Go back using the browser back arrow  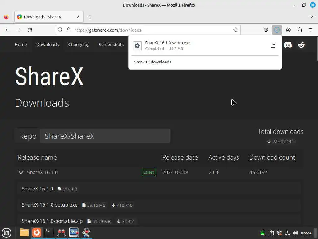point(7,30)
